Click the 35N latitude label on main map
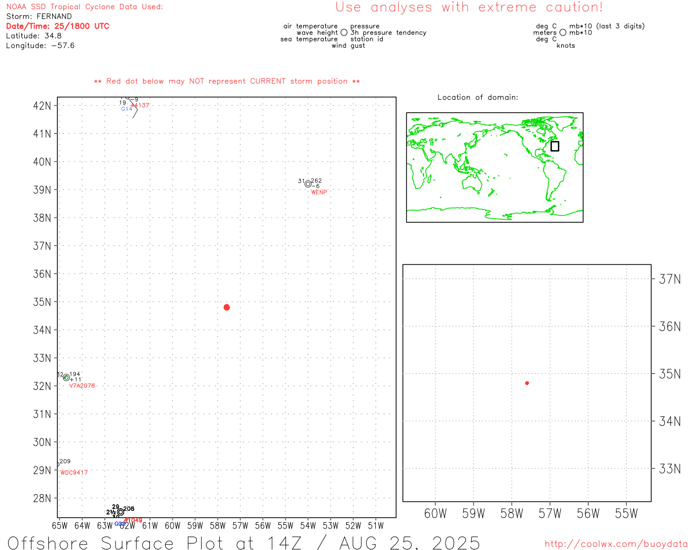This screenshot has height=550, width=688. pyautogui.click(x=42, y=302)
